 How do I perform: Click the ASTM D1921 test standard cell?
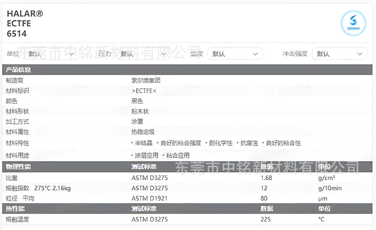(x=149, y=198)
